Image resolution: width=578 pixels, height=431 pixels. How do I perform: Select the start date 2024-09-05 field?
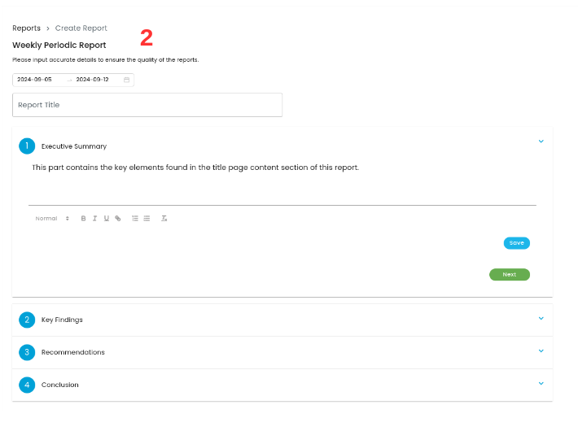pos(34,80)
